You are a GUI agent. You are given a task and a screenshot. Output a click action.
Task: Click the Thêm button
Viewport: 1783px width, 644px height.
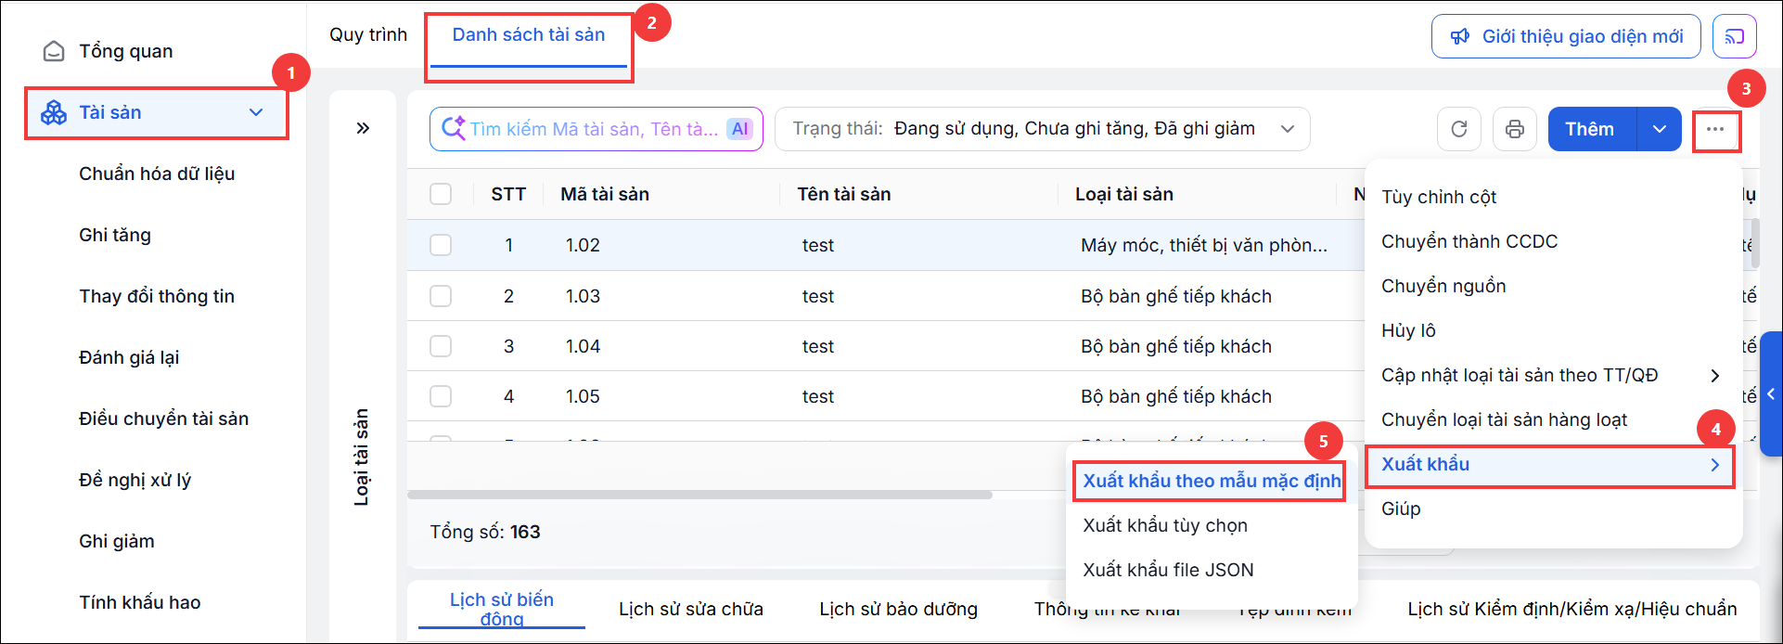1590,129
